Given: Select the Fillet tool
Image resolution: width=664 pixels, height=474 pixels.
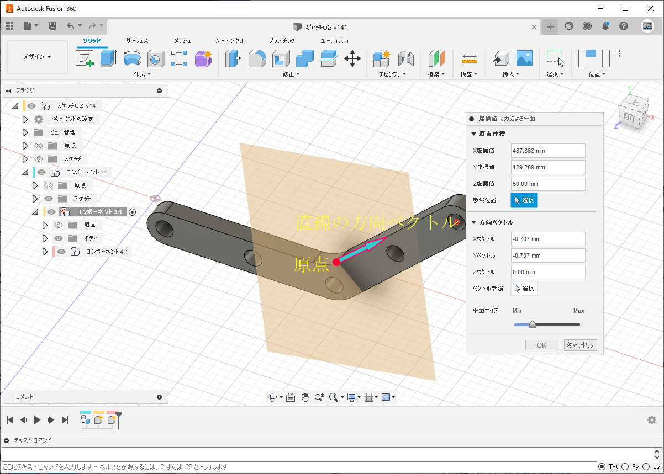Looking at the screenshot, I should pyautogui.click(x=257, y=58).
